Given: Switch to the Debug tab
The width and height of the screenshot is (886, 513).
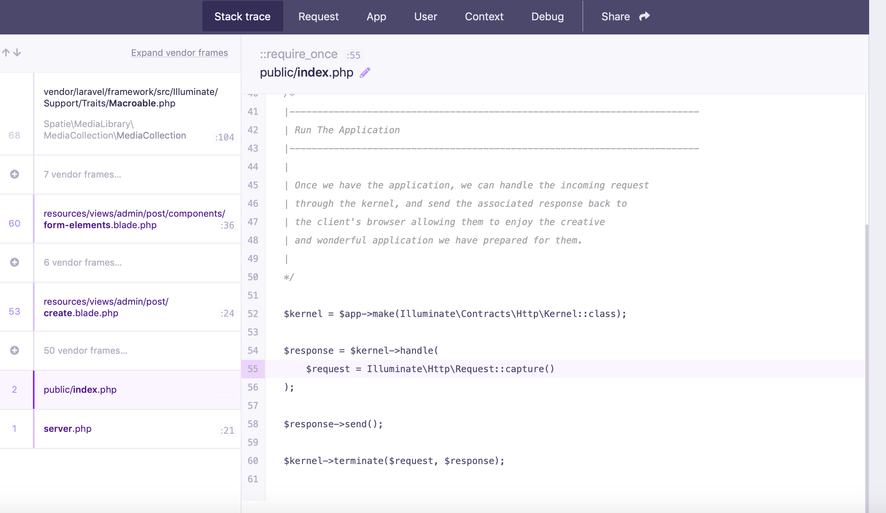Looking at the screenshot, I should point(547,16).
